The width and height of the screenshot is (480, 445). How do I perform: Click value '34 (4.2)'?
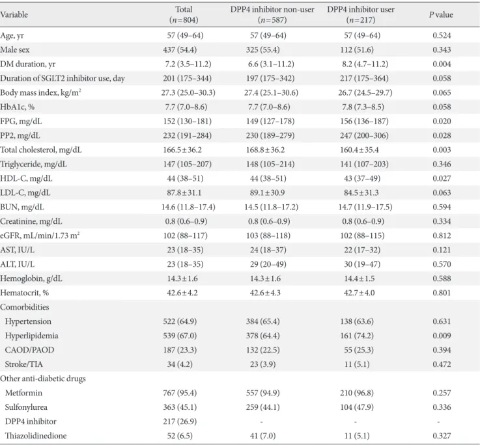(x=180, y=364)
